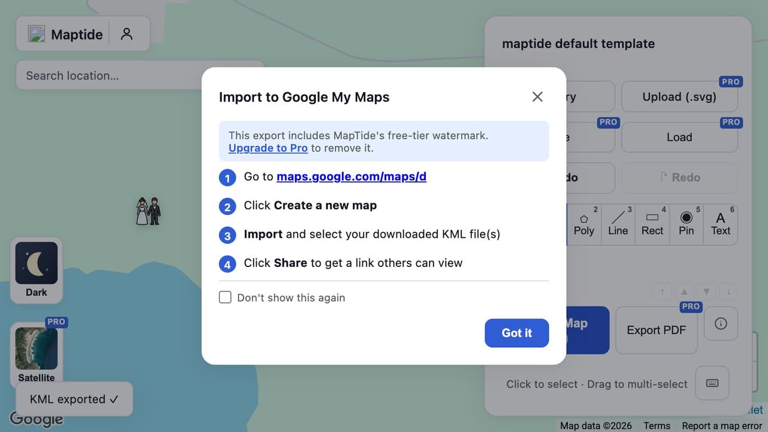Select the Pin tool
The width and height of the screenshot is (768, 432).
click(x=686, y=225)
